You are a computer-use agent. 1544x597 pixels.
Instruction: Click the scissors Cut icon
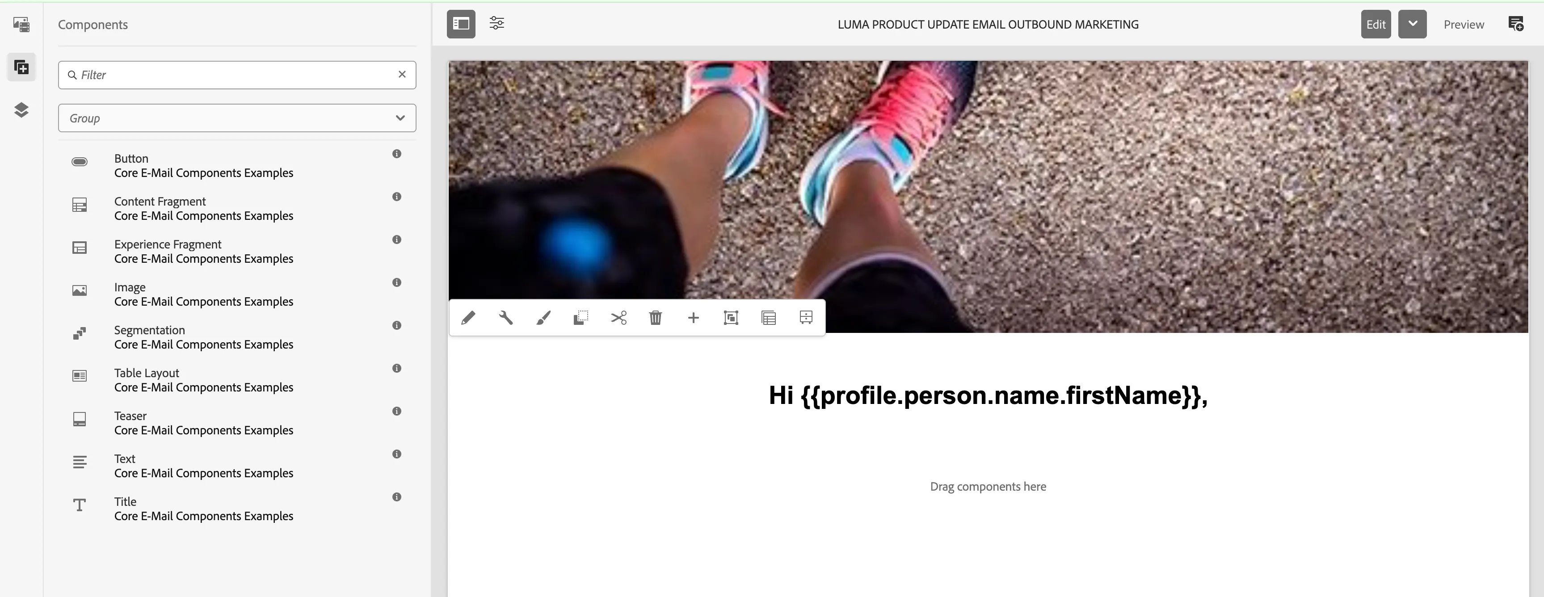click(x=618, y=317)
